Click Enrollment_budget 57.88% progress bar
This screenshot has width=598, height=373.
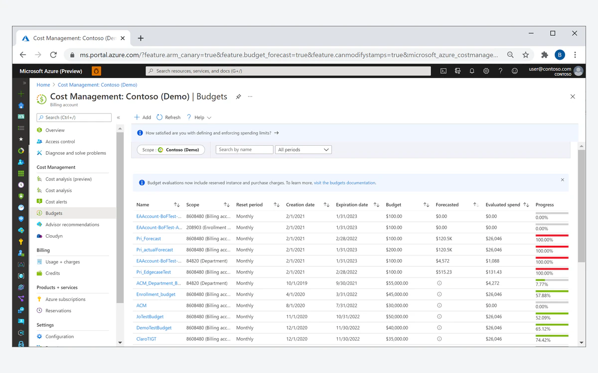(x=552, y=291)
